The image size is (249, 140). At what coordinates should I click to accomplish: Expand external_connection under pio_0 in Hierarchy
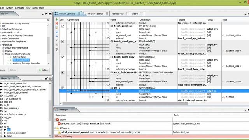[x=1, y=133]
